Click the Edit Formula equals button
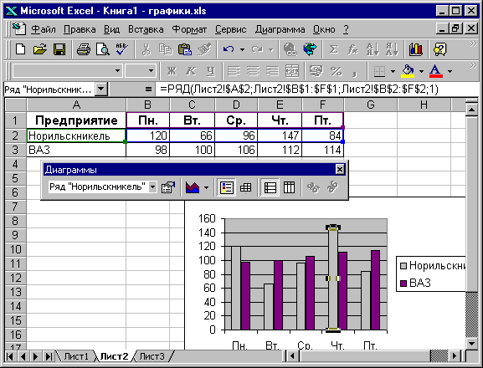 148,89
